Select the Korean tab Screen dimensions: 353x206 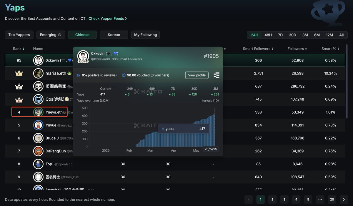coord(114,35)
